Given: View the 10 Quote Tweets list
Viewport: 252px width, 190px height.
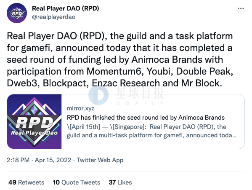Looking at the screenshot, I should [x=76, y=182].
